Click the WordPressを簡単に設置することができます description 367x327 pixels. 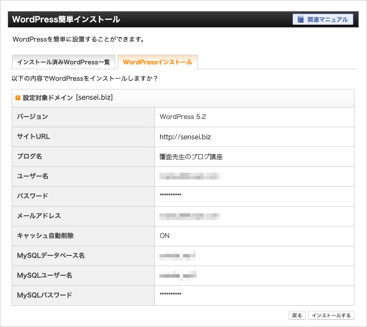(78, 39)
